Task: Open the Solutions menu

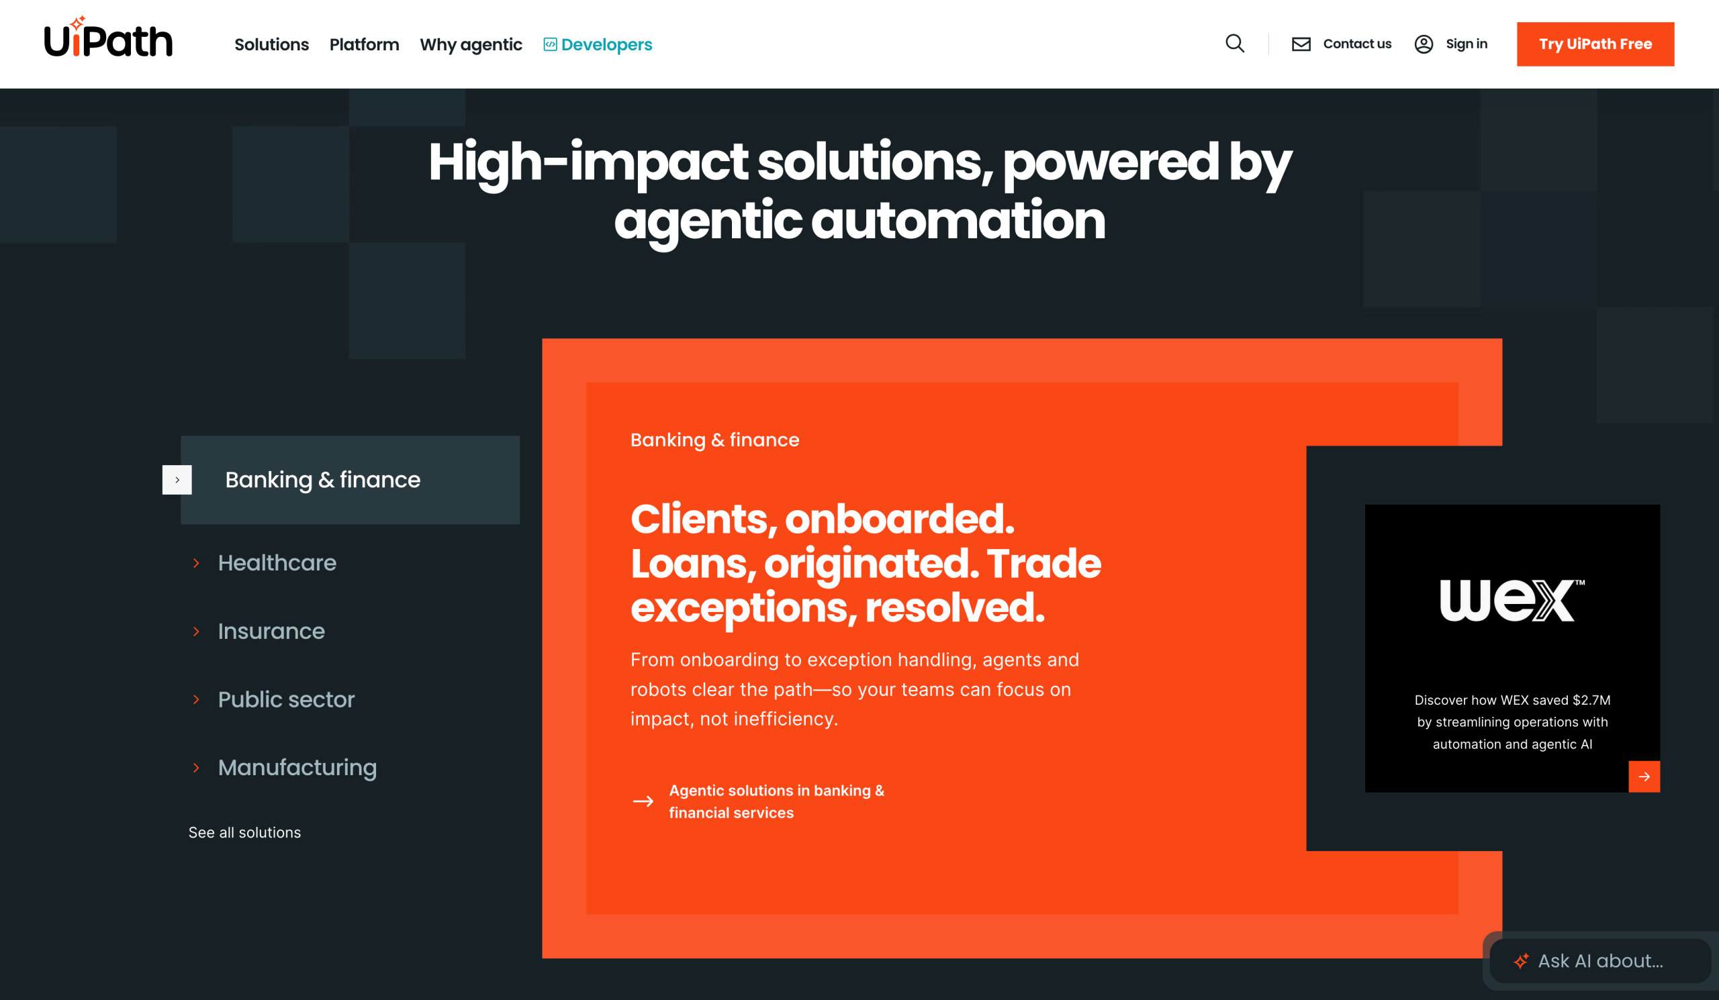Action: point(271,44)
